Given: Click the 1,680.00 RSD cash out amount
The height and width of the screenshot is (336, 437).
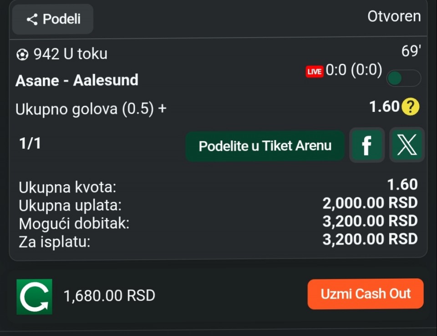Looking at the screenshot, I should pyautogui.click(x=110, y=296).
